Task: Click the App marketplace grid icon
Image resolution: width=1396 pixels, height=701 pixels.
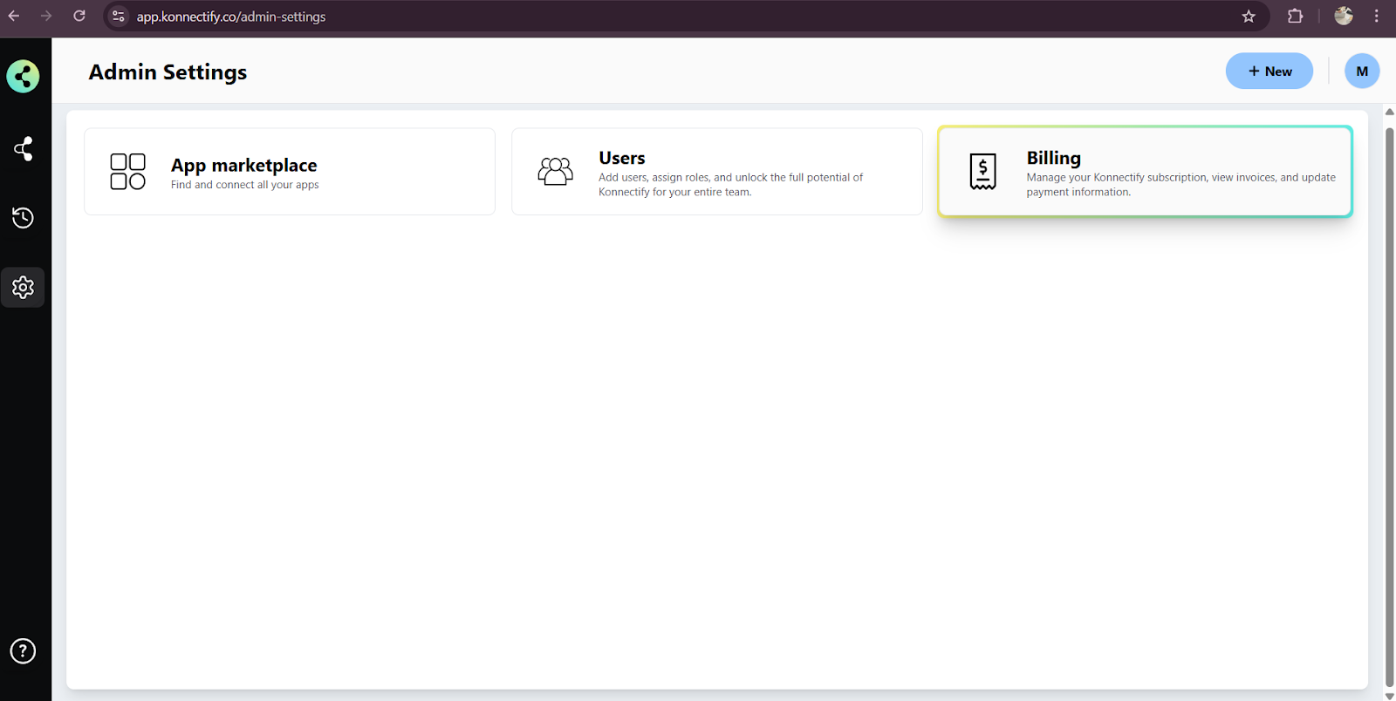Action: [x=127, y=172]
